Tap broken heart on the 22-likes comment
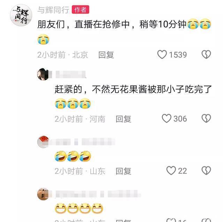This screenshot has height=222, width=223. [x=206, y=170]
